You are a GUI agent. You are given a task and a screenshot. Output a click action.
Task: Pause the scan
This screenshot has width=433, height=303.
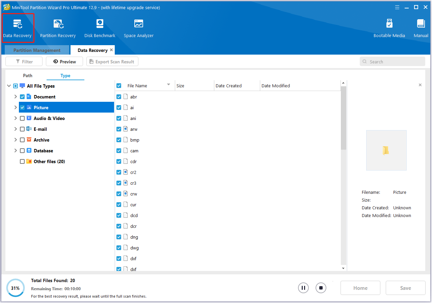(303, 288)
